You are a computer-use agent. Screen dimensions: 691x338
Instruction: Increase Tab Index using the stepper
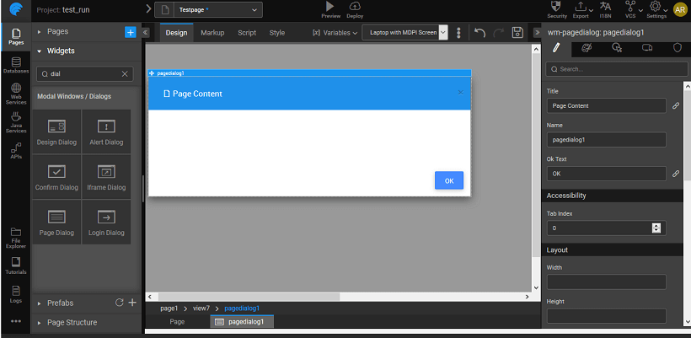pyautogui.click(x=656, y=225)
